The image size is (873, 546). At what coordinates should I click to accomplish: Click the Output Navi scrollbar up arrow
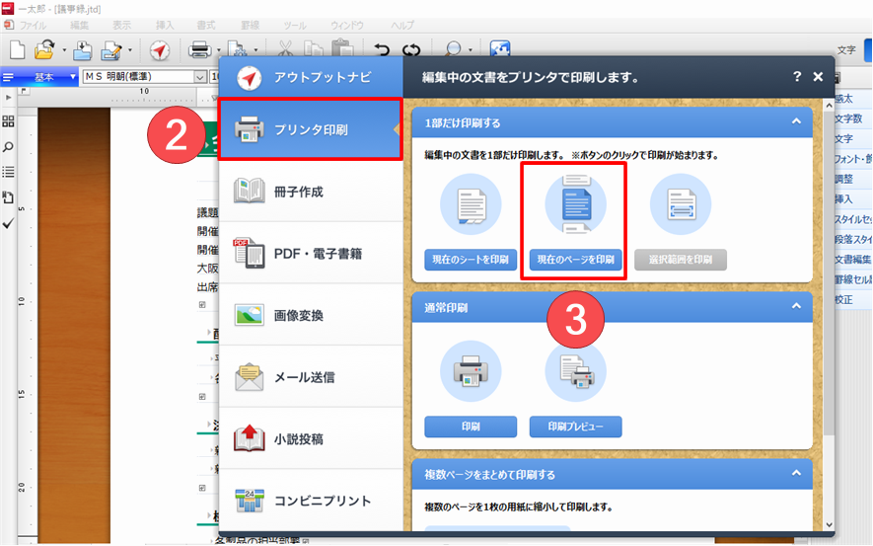pos(829,105)
